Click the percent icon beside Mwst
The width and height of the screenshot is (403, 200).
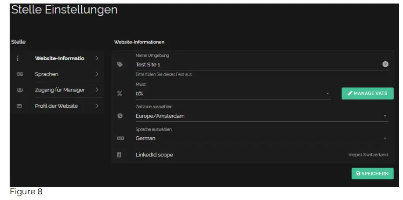click(120, 94)
